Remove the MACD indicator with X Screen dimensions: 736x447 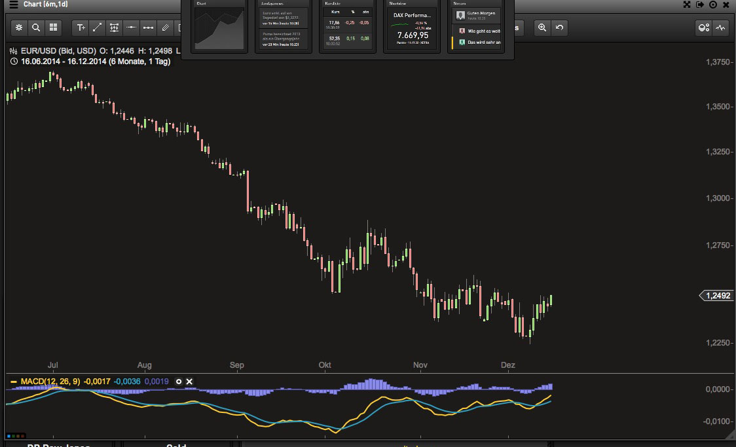(189, 382)
